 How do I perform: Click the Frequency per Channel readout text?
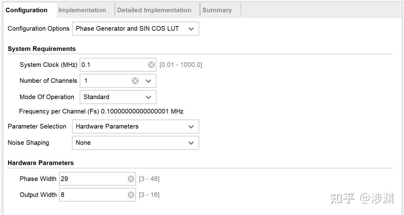[101, 111]
